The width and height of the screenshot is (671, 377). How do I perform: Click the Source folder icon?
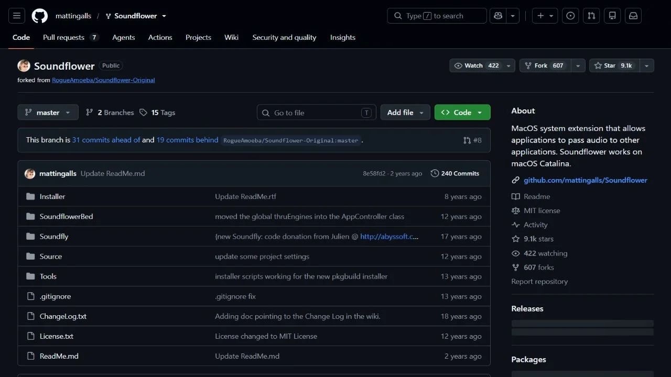(x=30, y=256)
